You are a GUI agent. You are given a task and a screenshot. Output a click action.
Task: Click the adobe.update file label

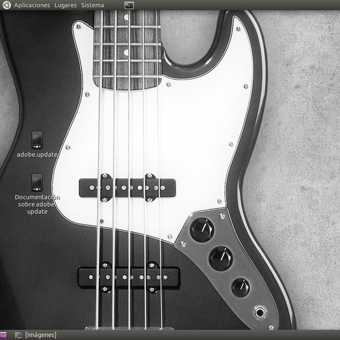click(37, 155)
